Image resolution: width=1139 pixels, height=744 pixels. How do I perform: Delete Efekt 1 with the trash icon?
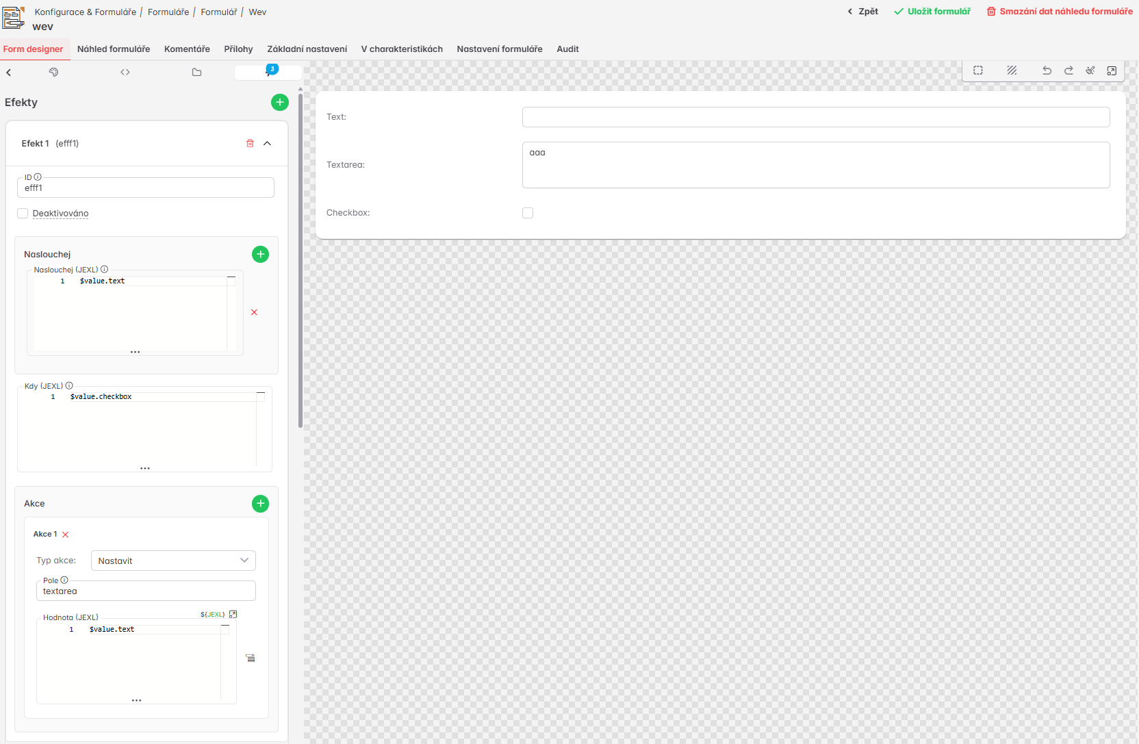click(250, 143)
